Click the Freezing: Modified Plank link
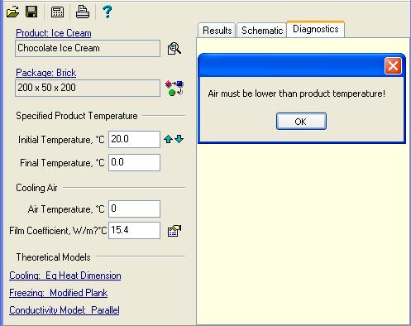 (58, 293)
